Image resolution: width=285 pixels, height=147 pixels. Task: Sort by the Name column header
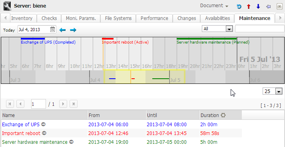(44, 115)
